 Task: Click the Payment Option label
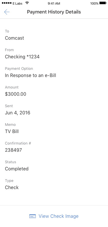pyautogui.click(x=19, y=69)
